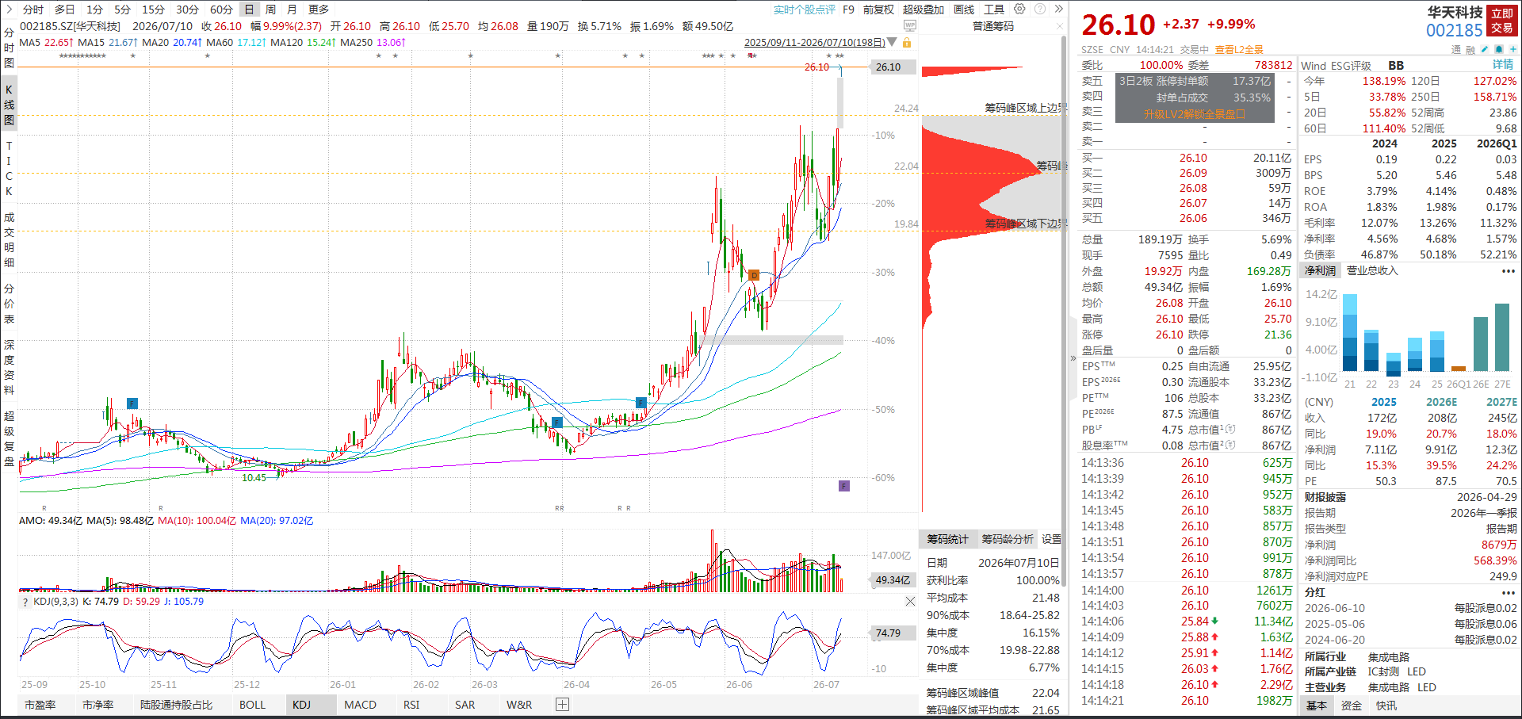The height and width of the screenshot is (719, 1522).
Task: Click the WP monitor icon
Action: point(910,25)
